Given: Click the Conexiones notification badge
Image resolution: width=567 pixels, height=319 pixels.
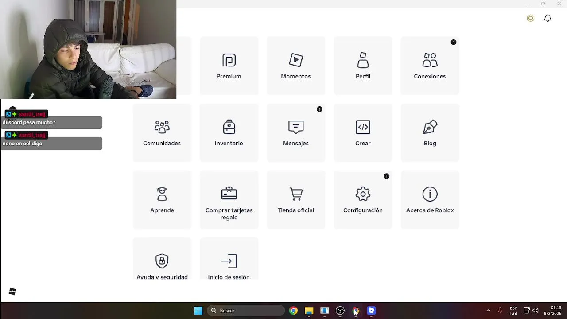Looking at the screenshot, I should coord(453,42).
